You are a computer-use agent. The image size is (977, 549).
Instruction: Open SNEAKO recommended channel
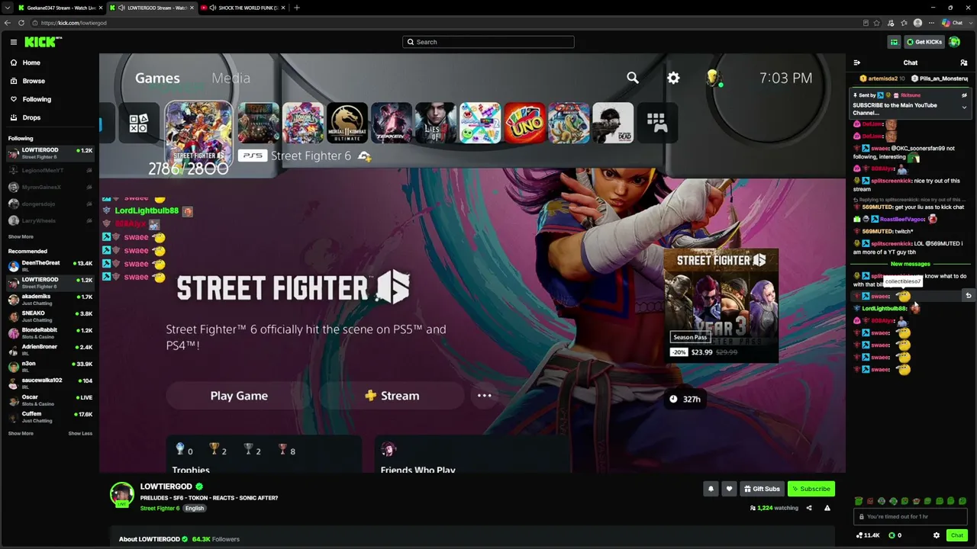(x=50, y=316)
